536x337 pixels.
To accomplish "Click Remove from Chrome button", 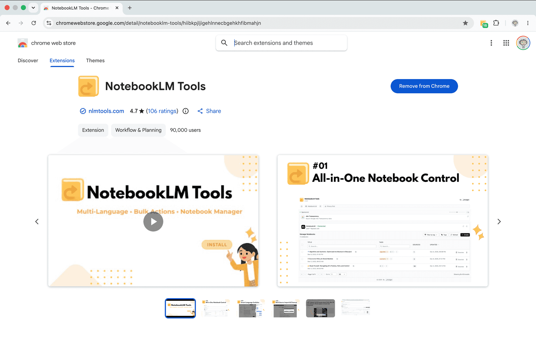I will point(424,86).
